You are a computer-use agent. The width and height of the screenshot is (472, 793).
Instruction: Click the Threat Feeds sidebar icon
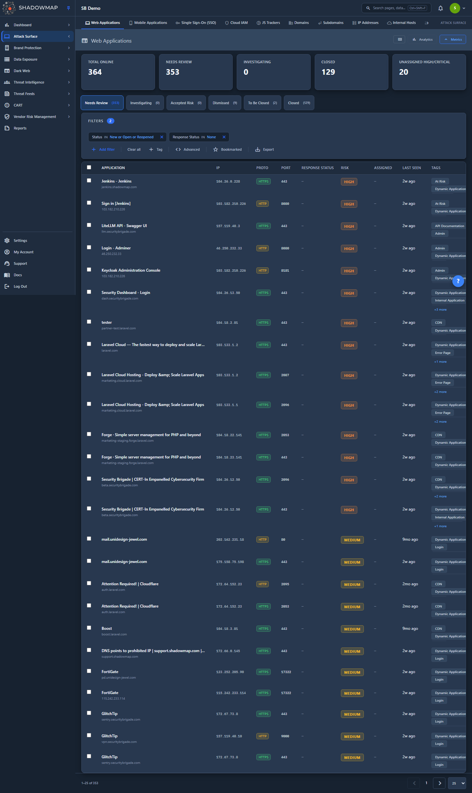coord(7,94)
